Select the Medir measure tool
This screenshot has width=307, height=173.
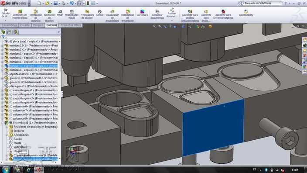click(60, 13)
